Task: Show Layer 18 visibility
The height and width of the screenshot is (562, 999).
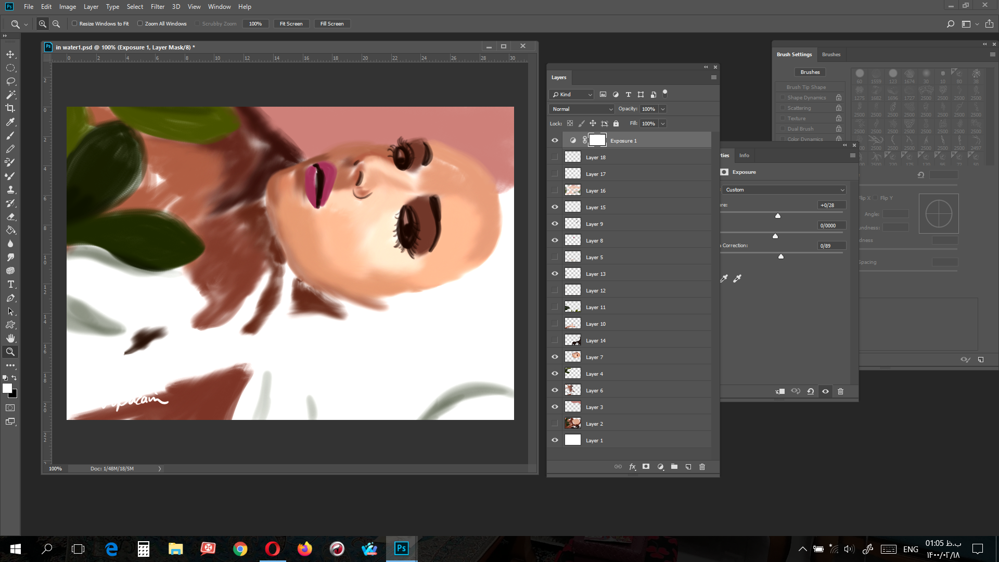Action: tap(555, 157)
